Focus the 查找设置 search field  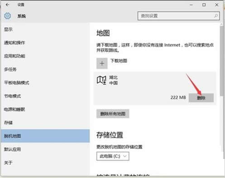tap(178, 16)
